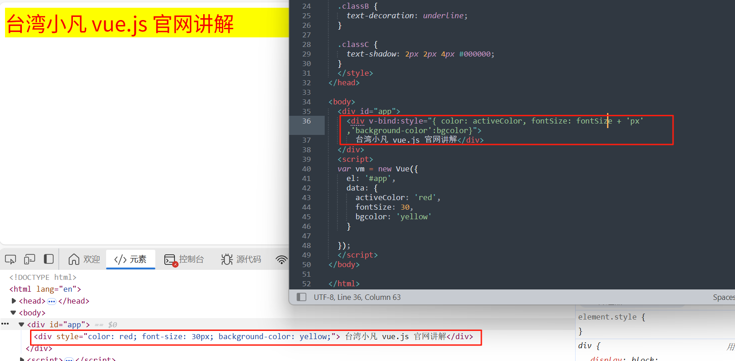Click the </head> closing tag in editor
The height and width of the screenshot is (361, 735).
point(344,83)
